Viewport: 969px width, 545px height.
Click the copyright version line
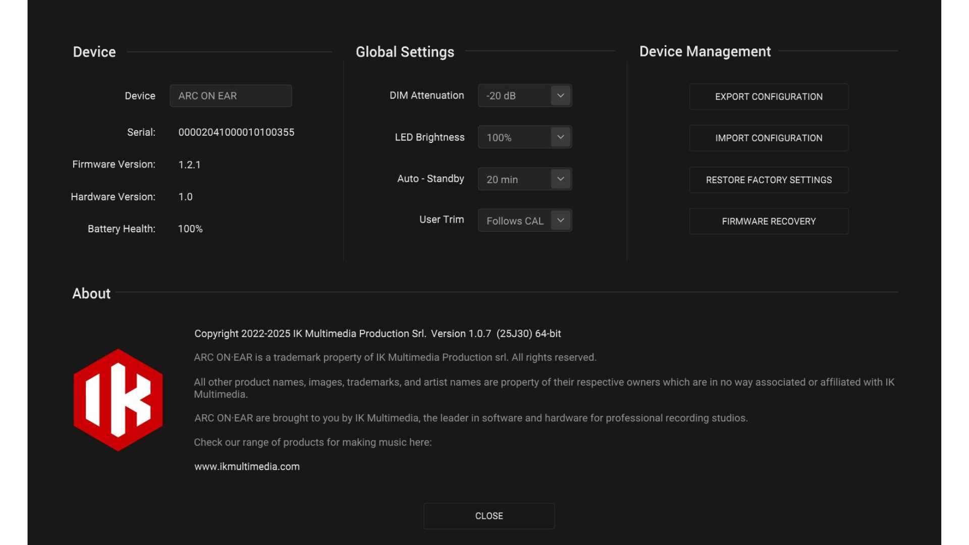coord(378,334)
